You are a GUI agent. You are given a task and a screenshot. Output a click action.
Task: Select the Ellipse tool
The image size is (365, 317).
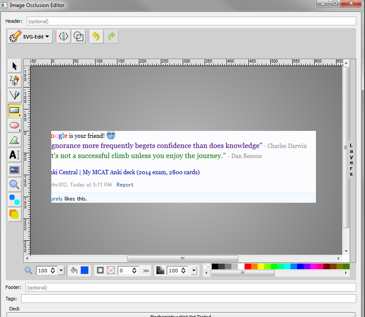[14, 125]
